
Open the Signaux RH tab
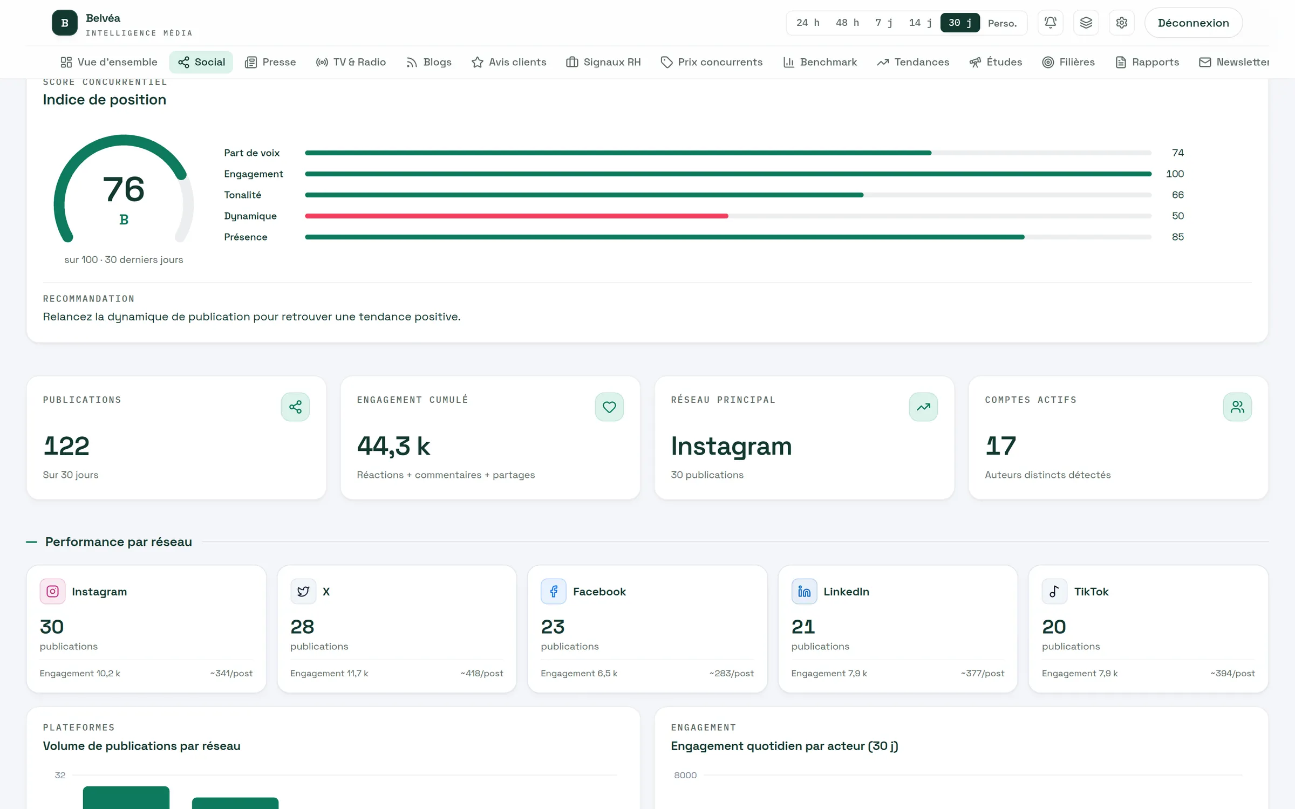[603, 62]
